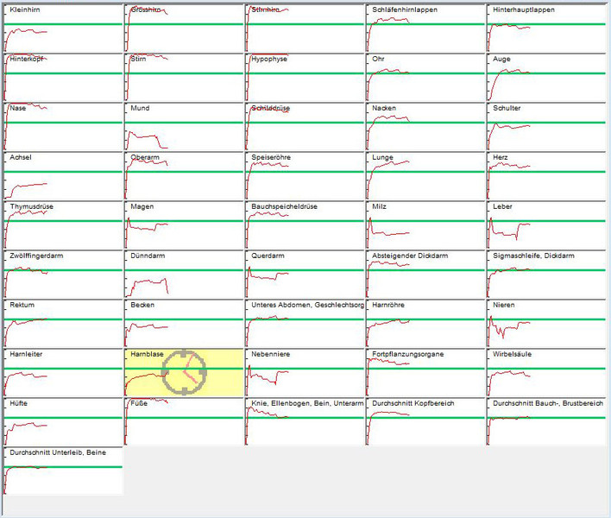Select the Nebenniere graph thumbnail
Screen dimensions: 611x518
click(305, 373)
